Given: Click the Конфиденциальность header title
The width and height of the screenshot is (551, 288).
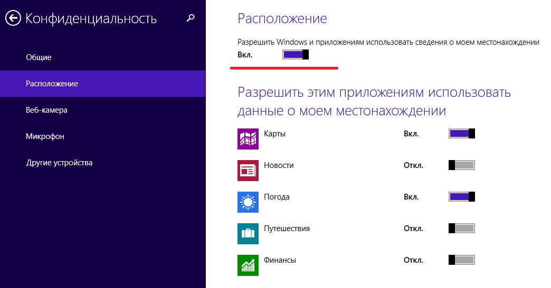Looking at the screenshot, I should [x=91, y=18].
